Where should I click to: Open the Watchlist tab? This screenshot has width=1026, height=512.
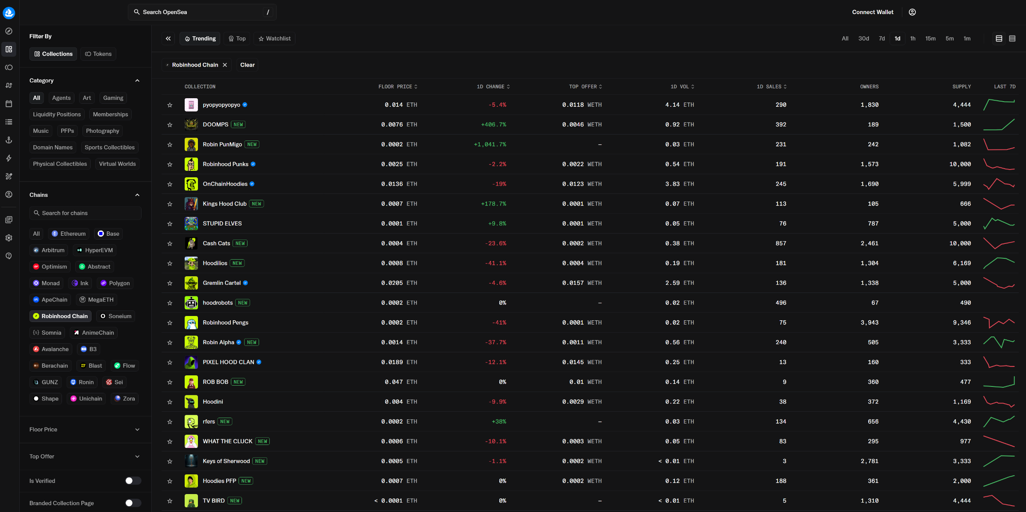274,38
